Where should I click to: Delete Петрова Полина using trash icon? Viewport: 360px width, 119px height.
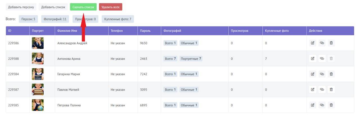(331, 105)
